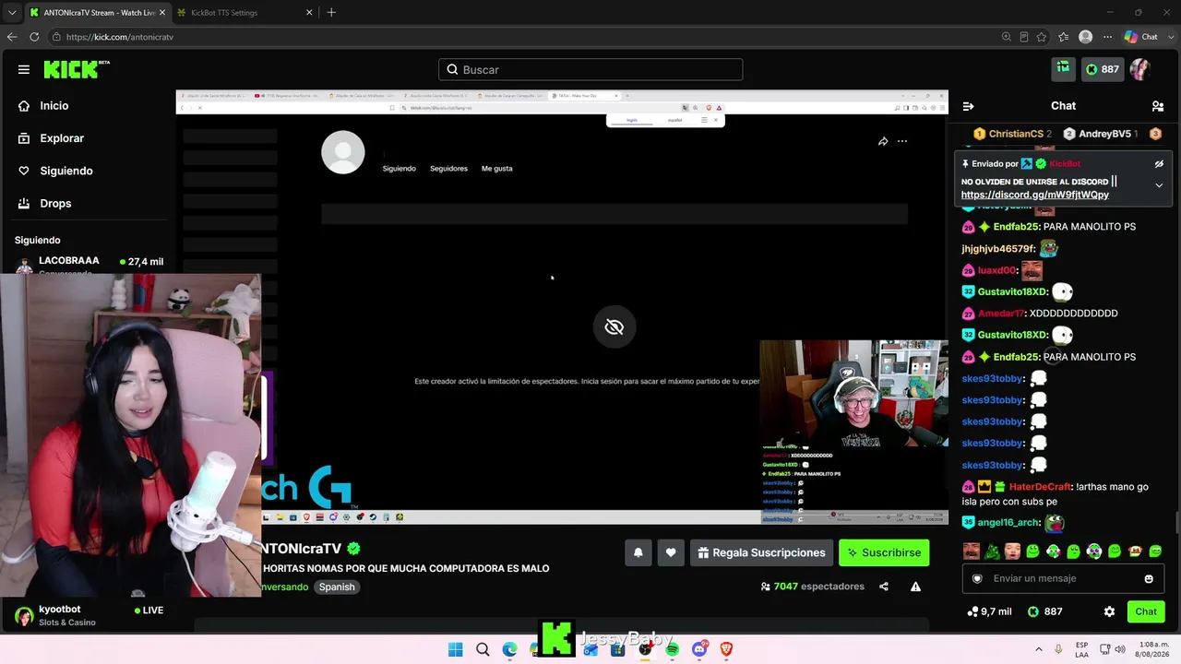Go to the Kick home logo
The height and width of the screenshot is (664, 1181).
point(76,69)
